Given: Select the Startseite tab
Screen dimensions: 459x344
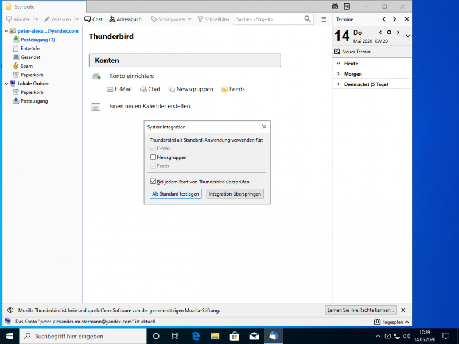Looking at the screenshot, I should 43,6.
